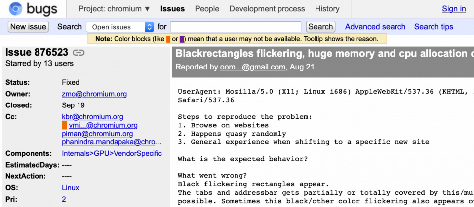Click the Search button
Screen dimensions: 474x207
coord(320,27)
